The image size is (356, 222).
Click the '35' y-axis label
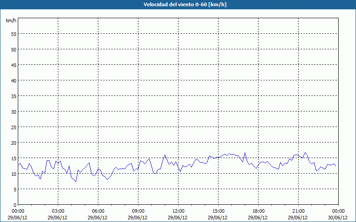pyautogui.click(x=14, y=96)
